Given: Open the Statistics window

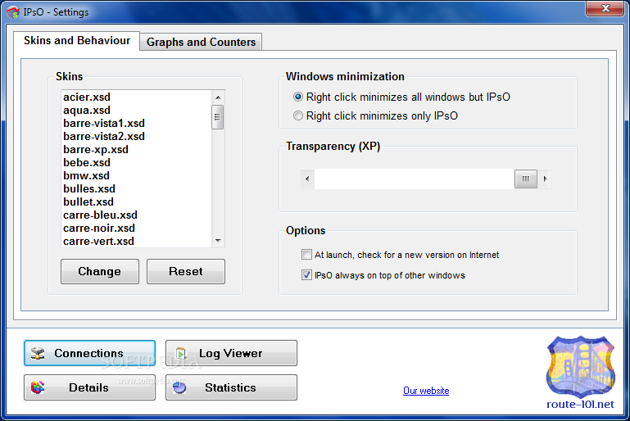Looking at the screenshot, I should [231, 387].
